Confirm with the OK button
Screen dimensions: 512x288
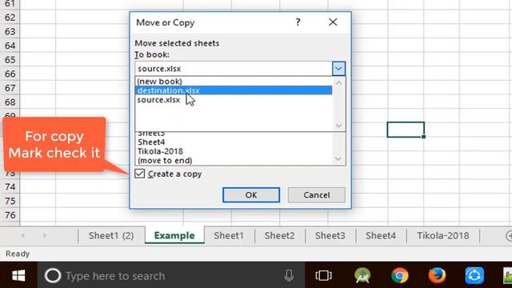click(x=251, y=195)
